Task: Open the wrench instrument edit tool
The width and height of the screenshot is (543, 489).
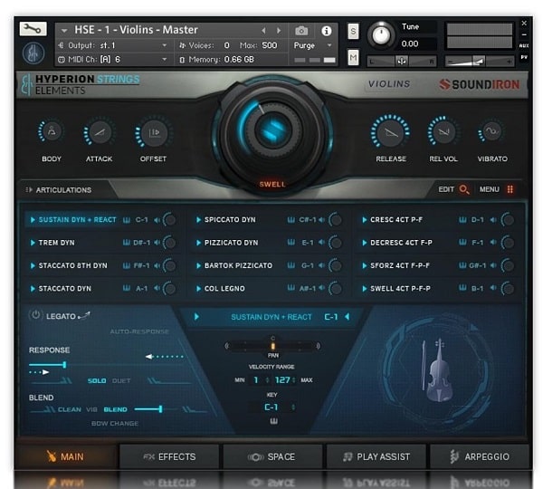Action: [33, 29]
